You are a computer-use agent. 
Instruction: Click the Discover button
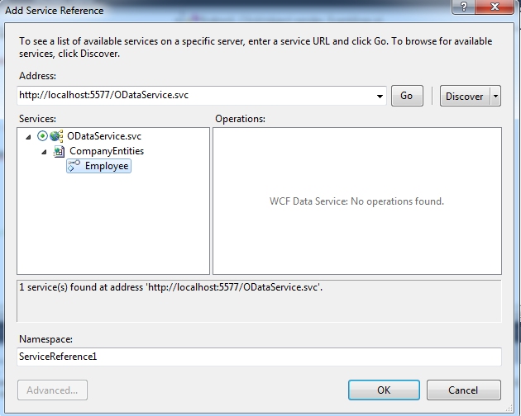[x=465, y=96]
